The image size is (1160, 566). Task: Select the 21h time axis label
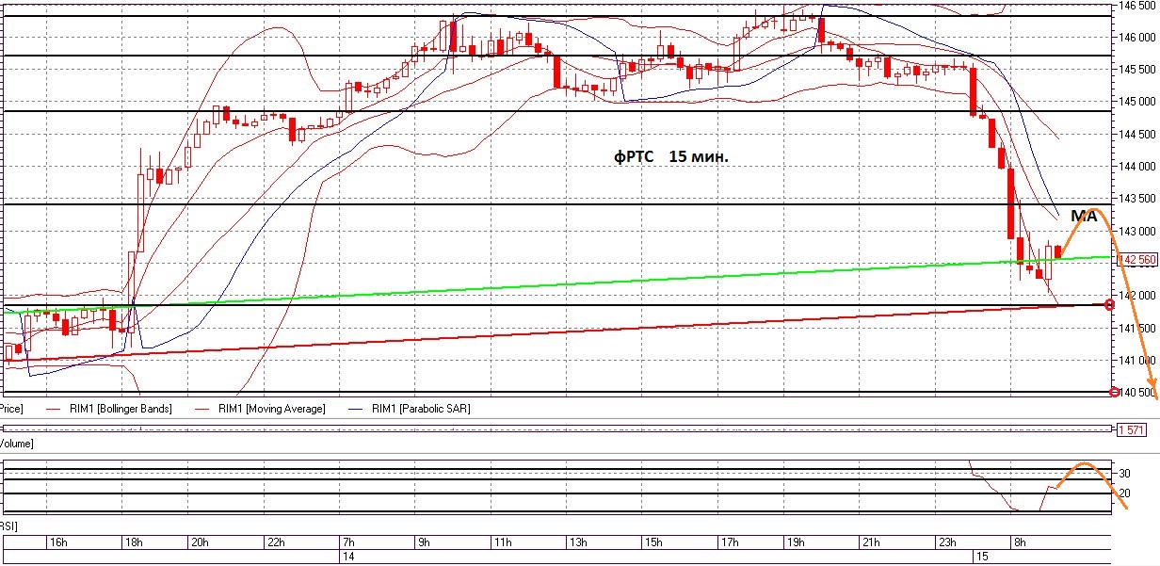(870, 542)
